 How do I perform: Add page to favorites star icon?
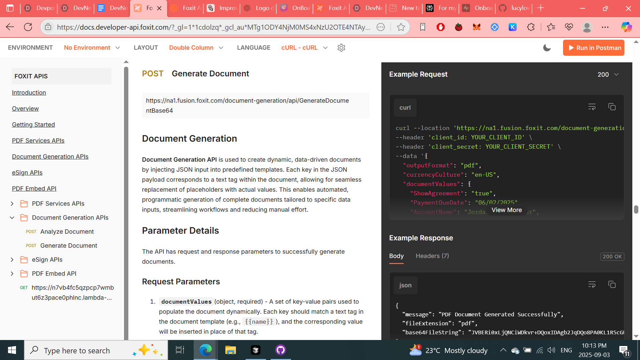click(401, 27)
